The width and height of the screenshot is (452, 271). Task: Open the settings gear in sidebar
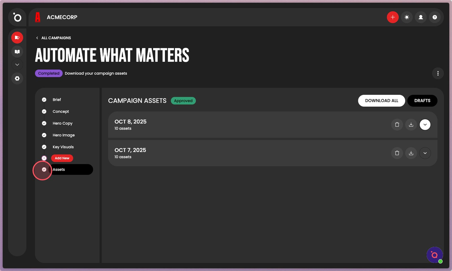[x=17, y=78]
